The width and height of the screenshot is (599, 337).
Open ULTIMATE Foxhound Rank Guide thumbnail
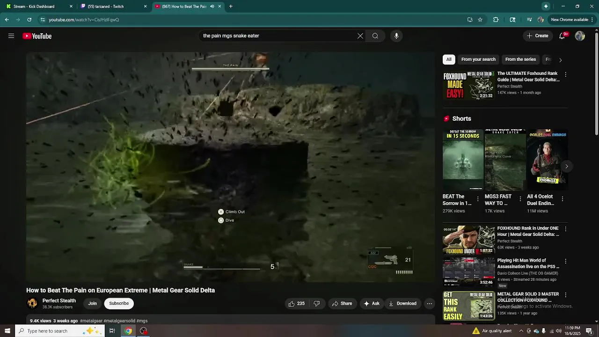[468, 85]
